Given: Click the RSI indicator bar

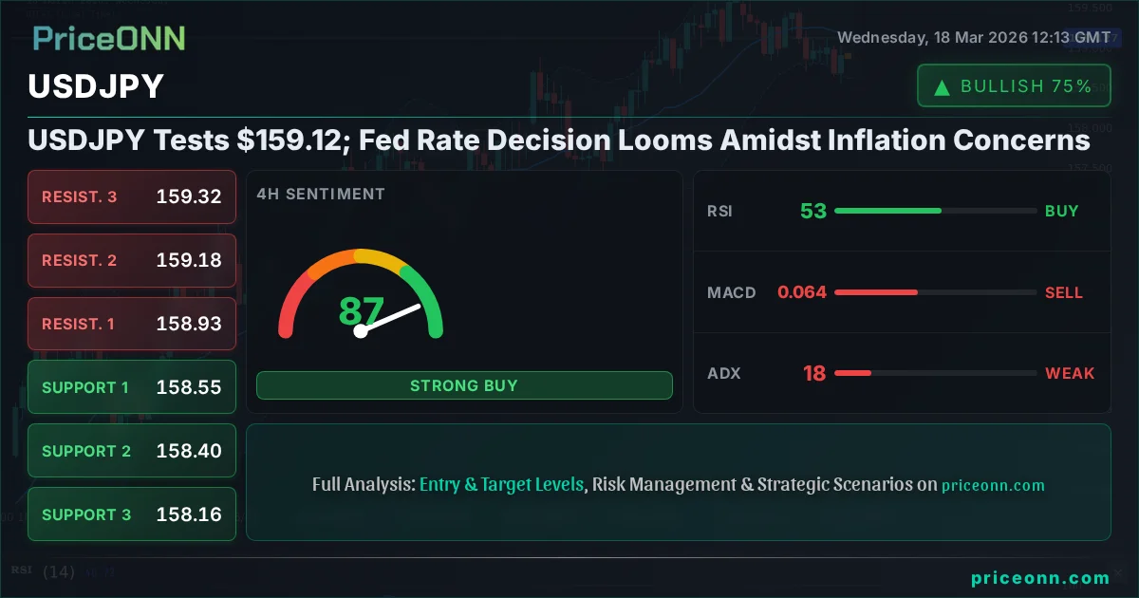Looking at the screenshot, I should [x=935, y=211].
